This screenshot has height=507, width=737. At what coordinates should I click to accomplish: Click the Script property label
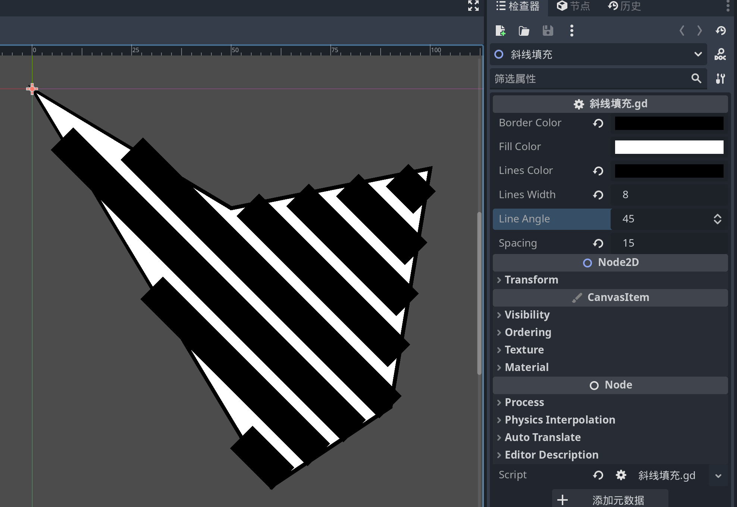(x=513, y=475)
